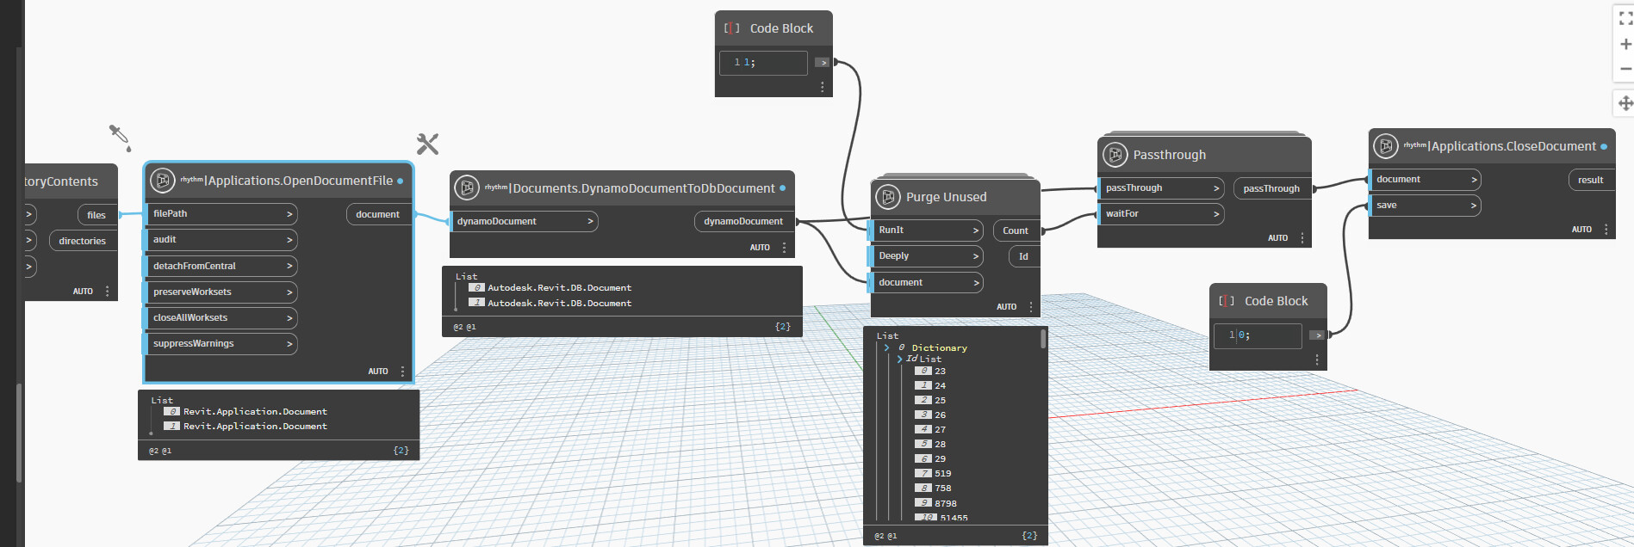Viewport: 1634px width, 547px height.
Task: Click the blue status dot on DynamoDocumentToDbDocument title
Action: point(782,188)
